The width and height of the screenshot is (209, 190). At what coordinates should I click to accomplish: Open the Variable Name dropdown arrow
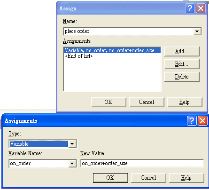(x=72, y=164)
